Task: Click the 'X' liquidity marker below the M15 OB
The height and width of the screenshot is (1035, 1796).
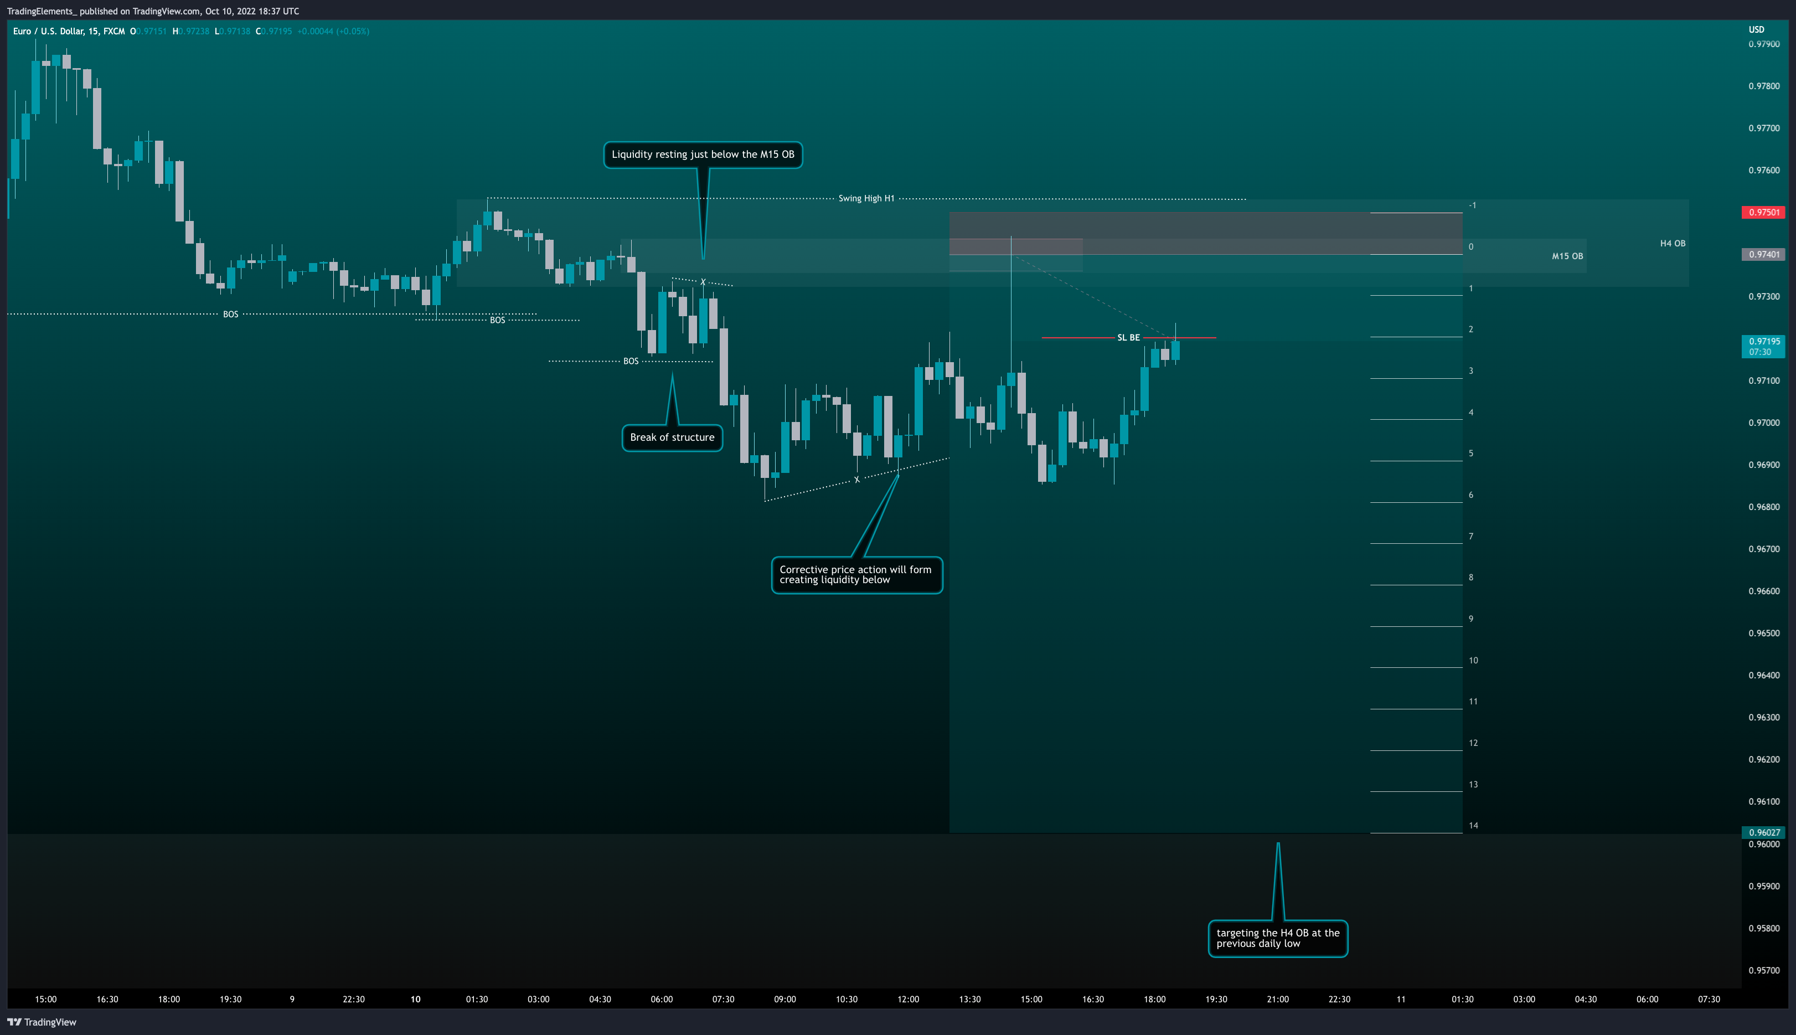Action: click(703, 282)
